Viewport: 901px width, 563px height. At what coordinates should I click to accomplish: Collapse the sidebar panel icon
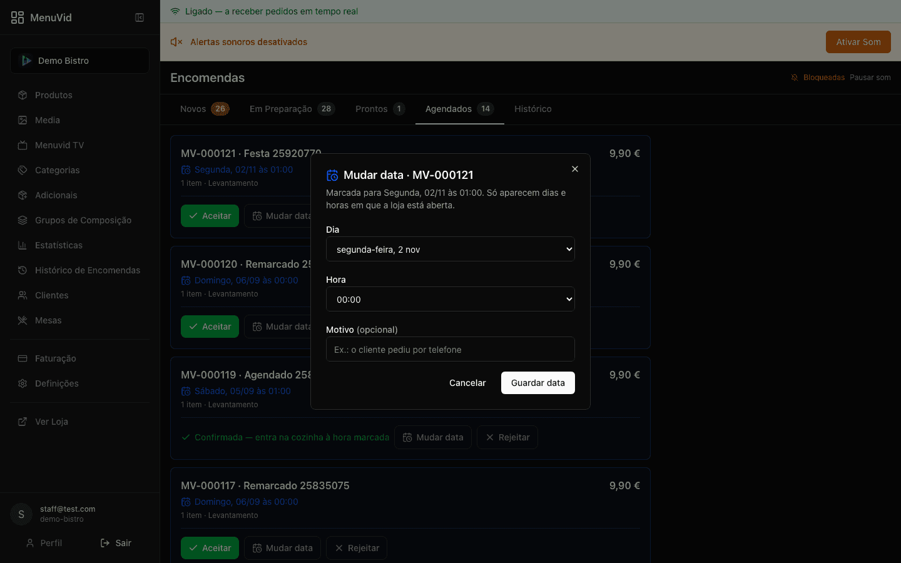[140, 18]
